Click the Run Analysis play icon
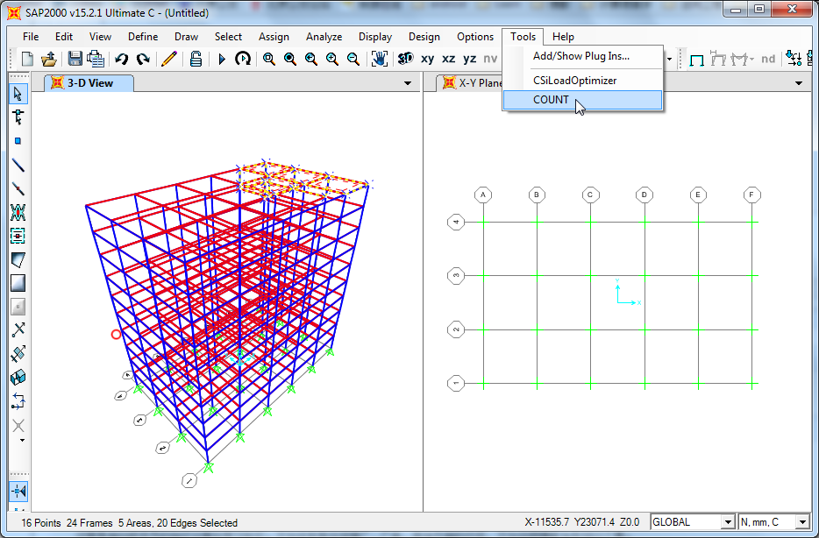This screenshot has width=819, height=538. [222, 59]
